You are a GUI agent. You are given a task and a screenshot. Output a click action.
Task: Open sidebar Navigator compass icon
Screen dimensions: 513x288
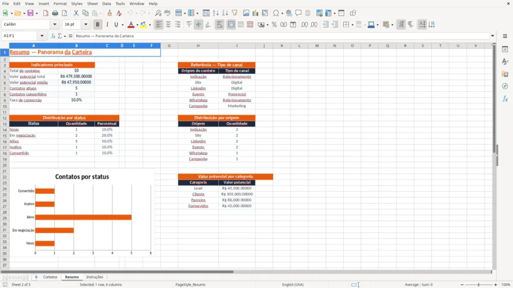pos(505,86)
